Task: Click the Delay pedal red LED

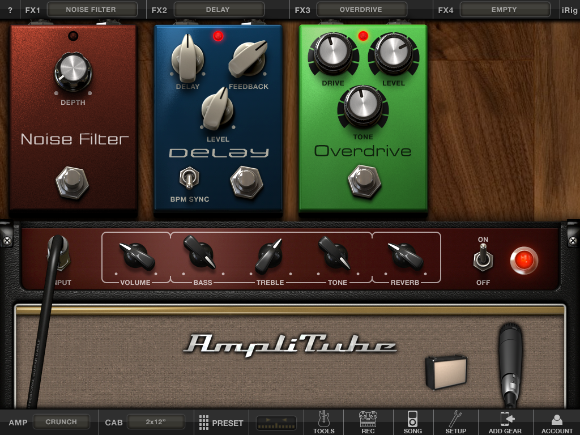Action: [x=218, y=36]
